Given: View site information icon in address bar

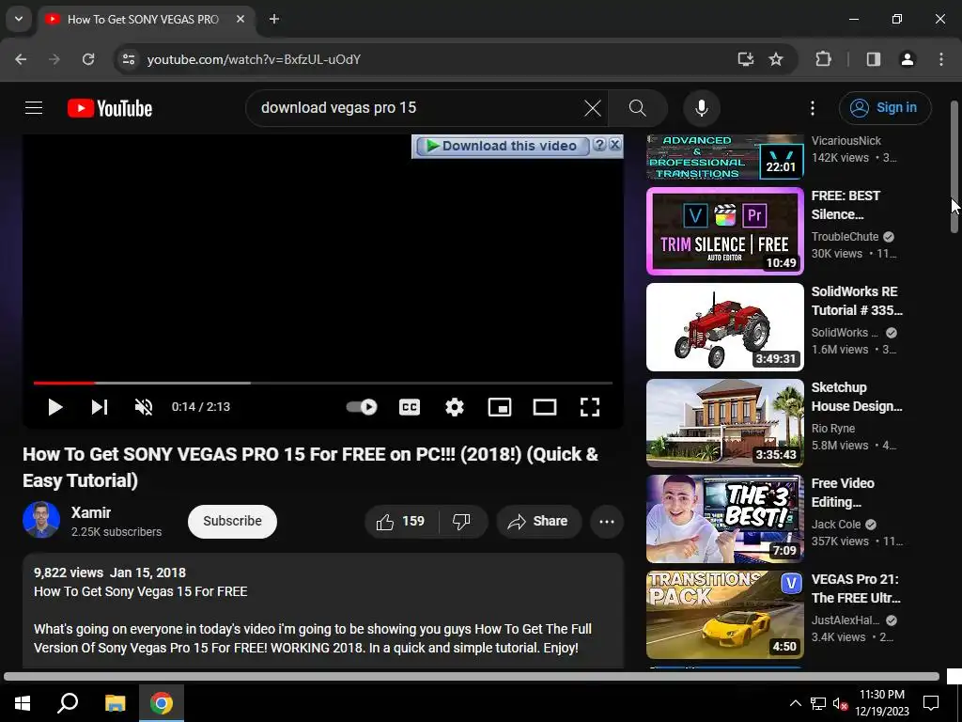Looking at the screenshot, I should [128, 59].
